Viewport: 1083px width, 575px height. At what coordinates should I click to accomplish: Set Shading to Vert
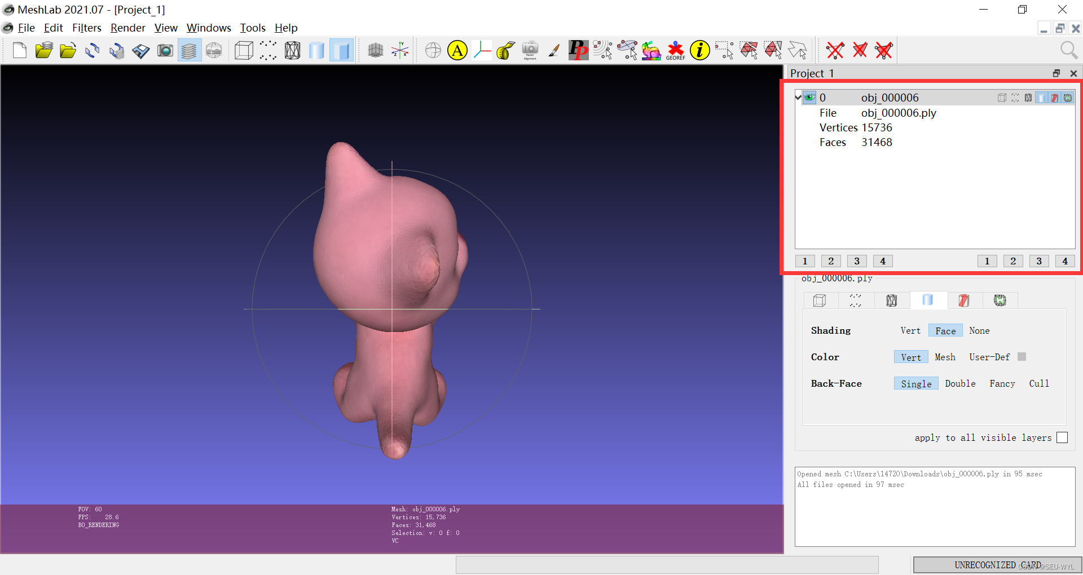(910, 331)
